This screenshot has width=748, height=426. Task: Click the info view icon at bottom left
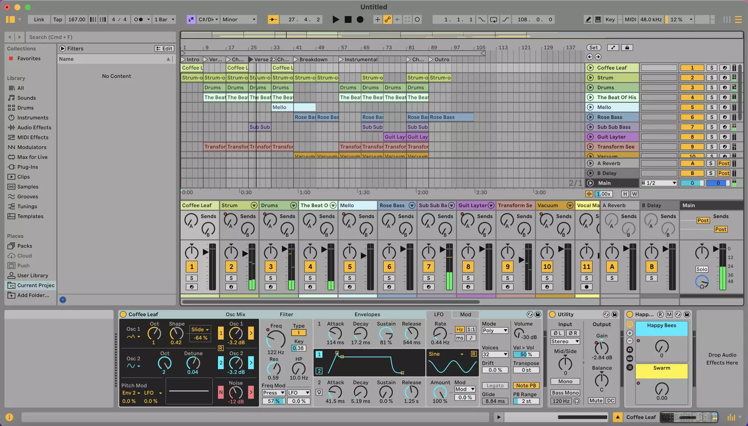pyautogui.click(x=9, y=417)
